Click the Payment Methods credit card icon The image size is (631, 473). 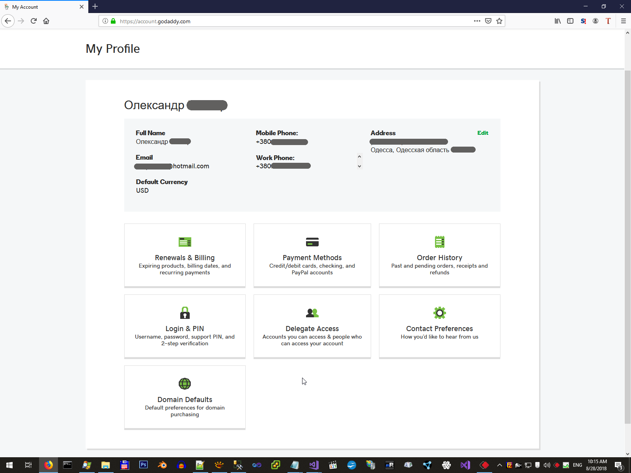point(312,242)
